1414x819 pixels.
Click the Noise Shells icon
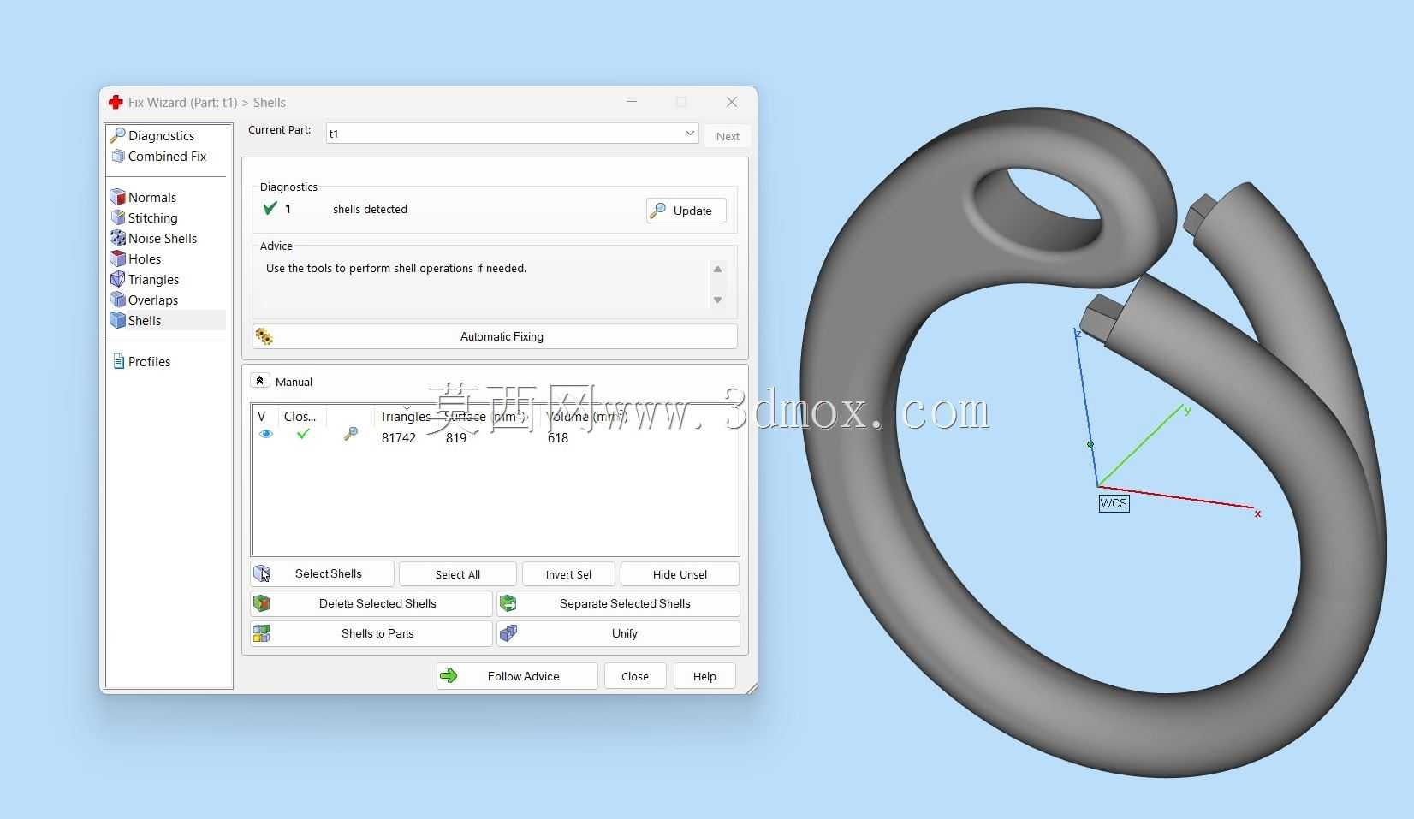coord(118,239)
